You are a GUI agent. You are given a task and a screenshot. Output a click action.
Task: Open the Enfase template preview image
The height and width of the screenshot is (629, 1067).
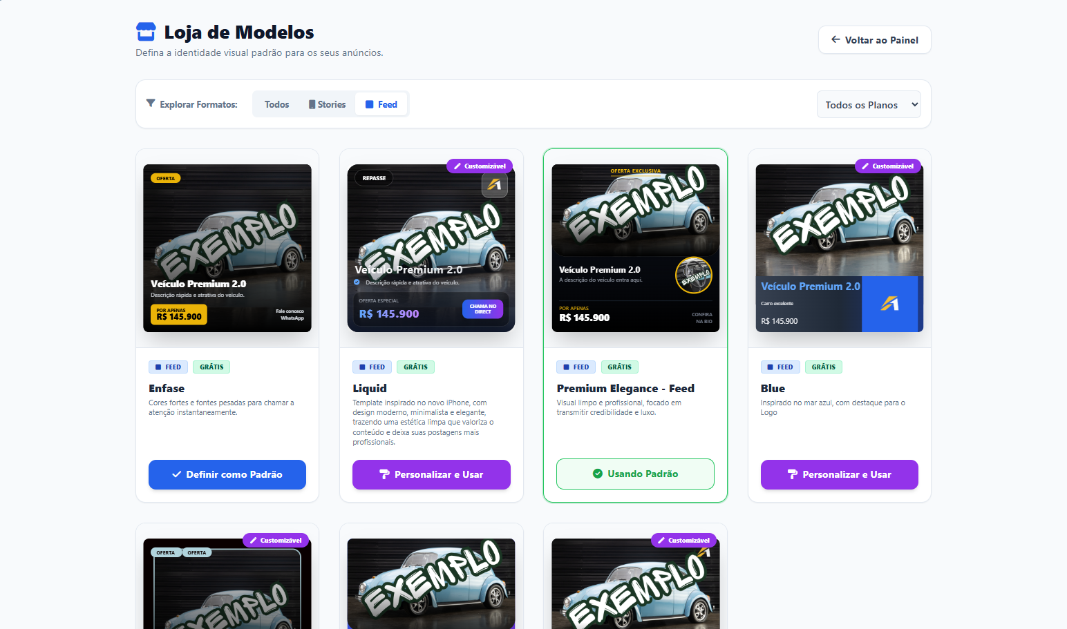coord(227,248)
